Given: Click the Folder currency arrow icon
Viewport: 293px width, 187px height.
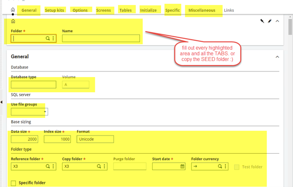Looking at the screenshot, I should (195, 166).
